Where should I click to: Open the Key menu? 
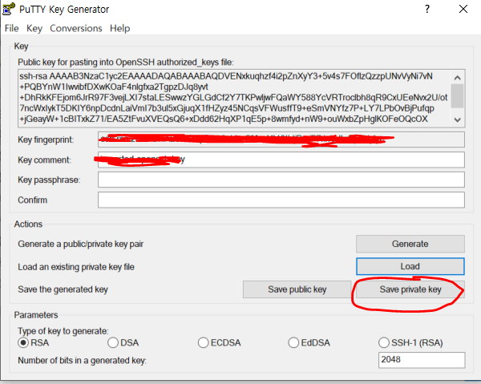[x=34, y=28]
